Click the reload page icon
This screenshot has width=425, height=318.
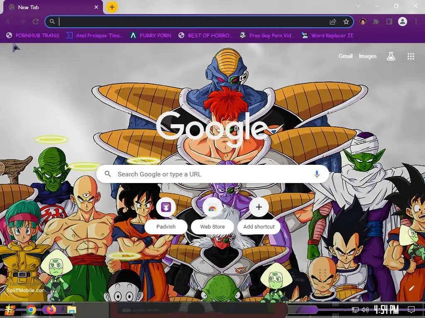click(x=36, y=22)
